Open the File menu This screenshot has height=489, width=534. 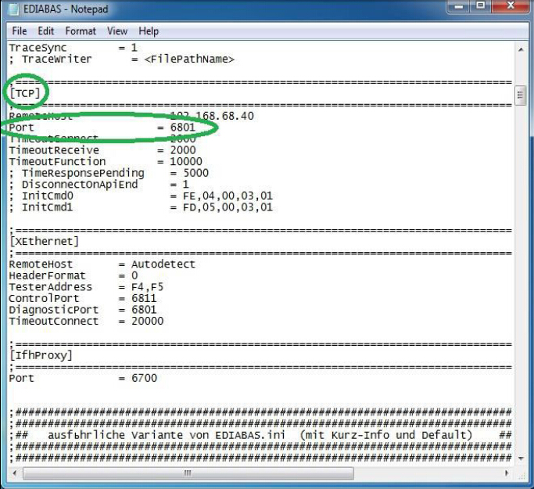(x=19, y=31)
